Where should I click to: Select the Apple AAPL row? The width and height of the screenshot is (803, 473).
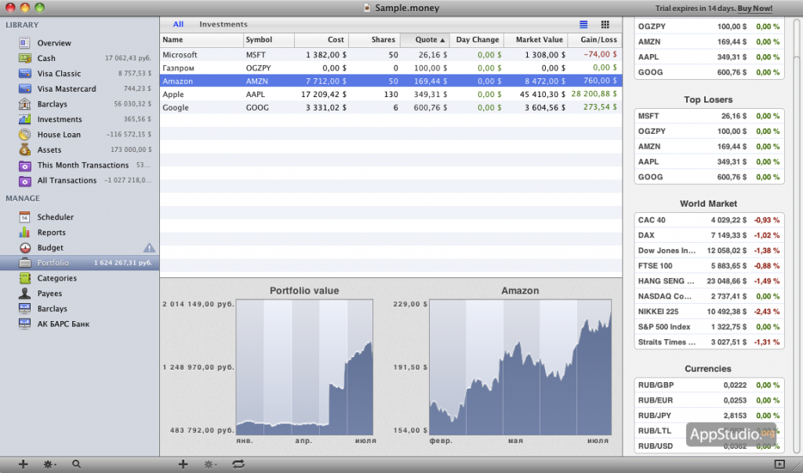pos(391,95)
